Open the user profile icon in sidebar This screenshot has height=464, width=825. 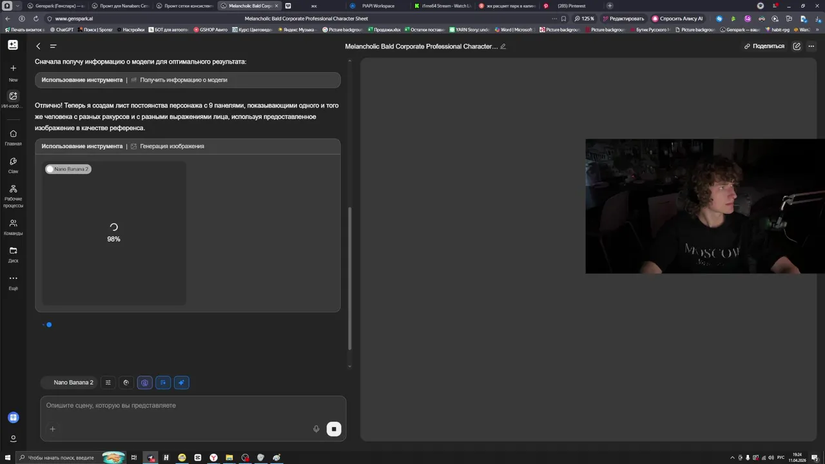pyautogui.click(x=13, y=439)
